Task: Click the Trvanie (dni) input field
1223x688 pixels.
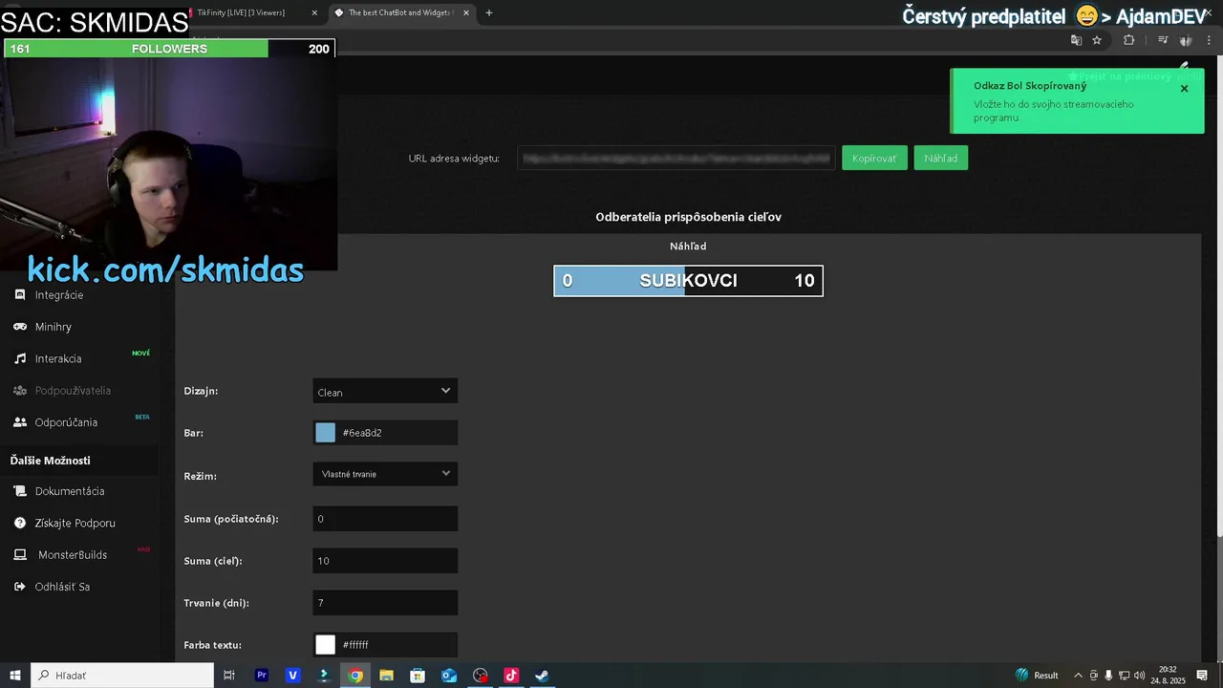Action: tap(385, 603)
